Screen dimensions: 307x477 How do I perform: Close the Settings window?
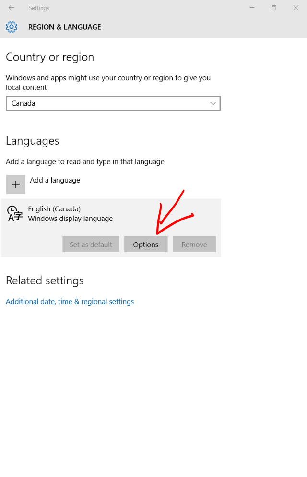(x=296, y=8)
